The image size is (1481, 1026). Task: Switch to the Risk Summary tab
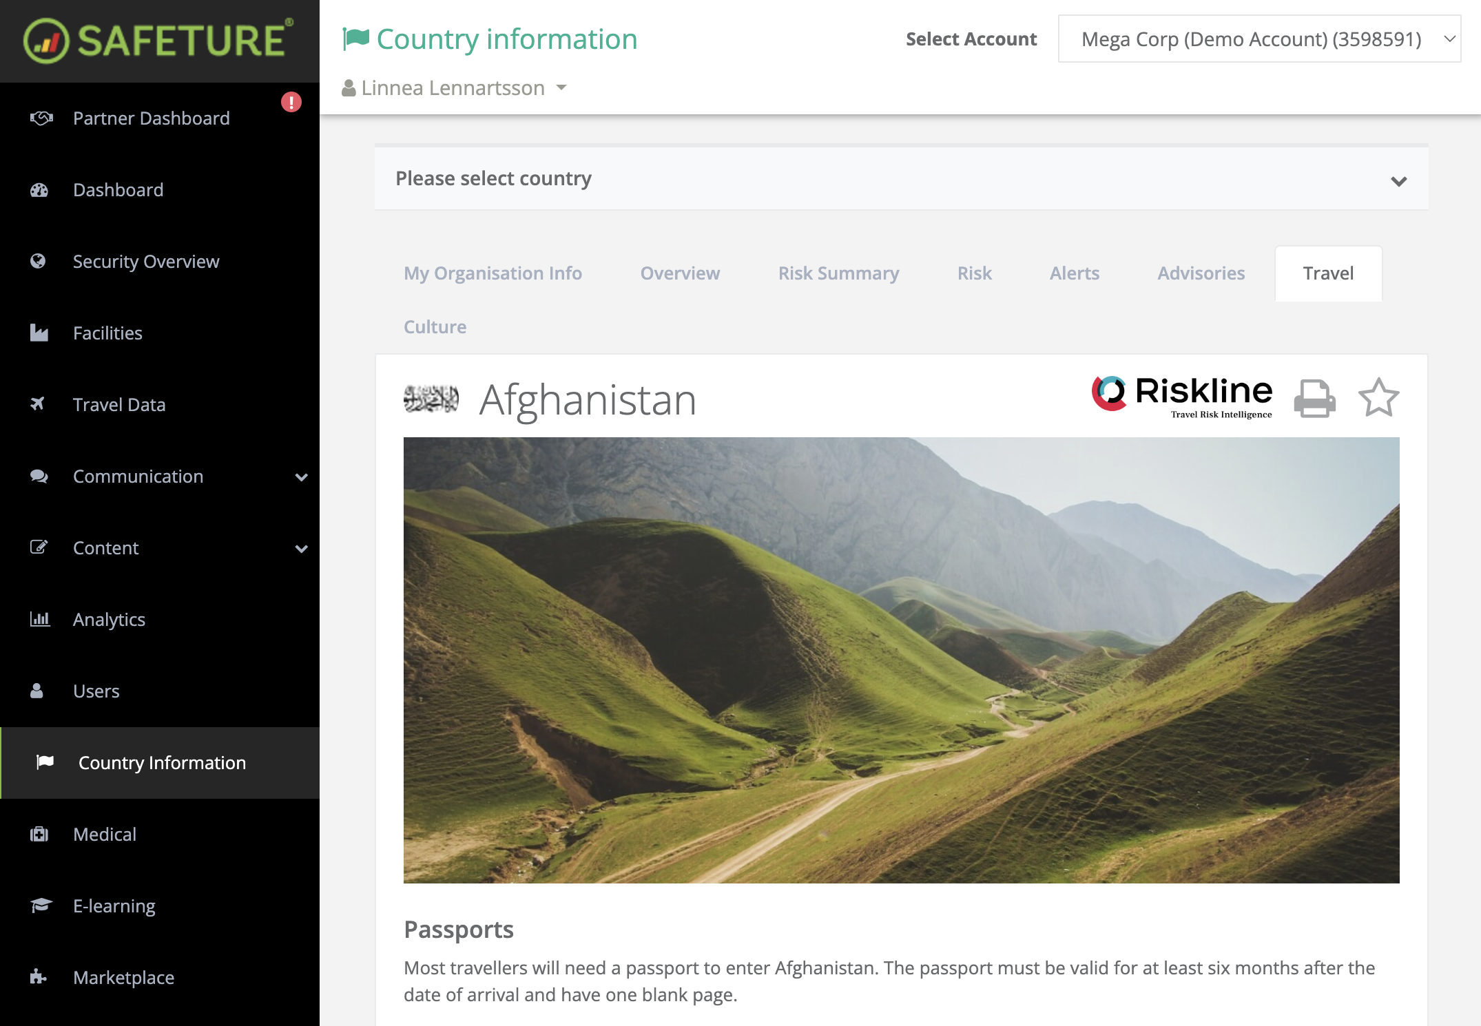point(838,273)
